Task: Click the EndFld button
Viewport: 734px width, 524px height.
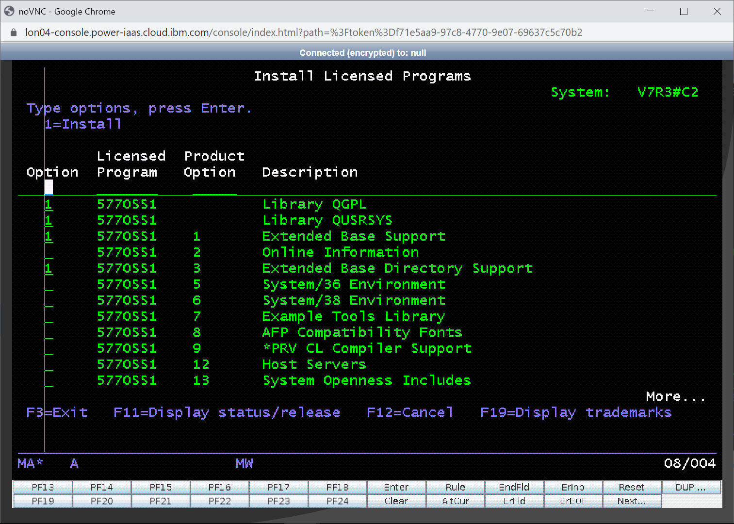Action: [x=514, y=487]
